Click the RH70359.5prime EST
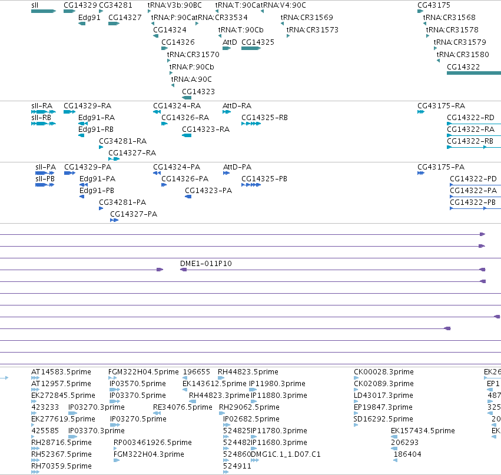The height and width of the screenshot is (475, 501). (x=35, y=472)
